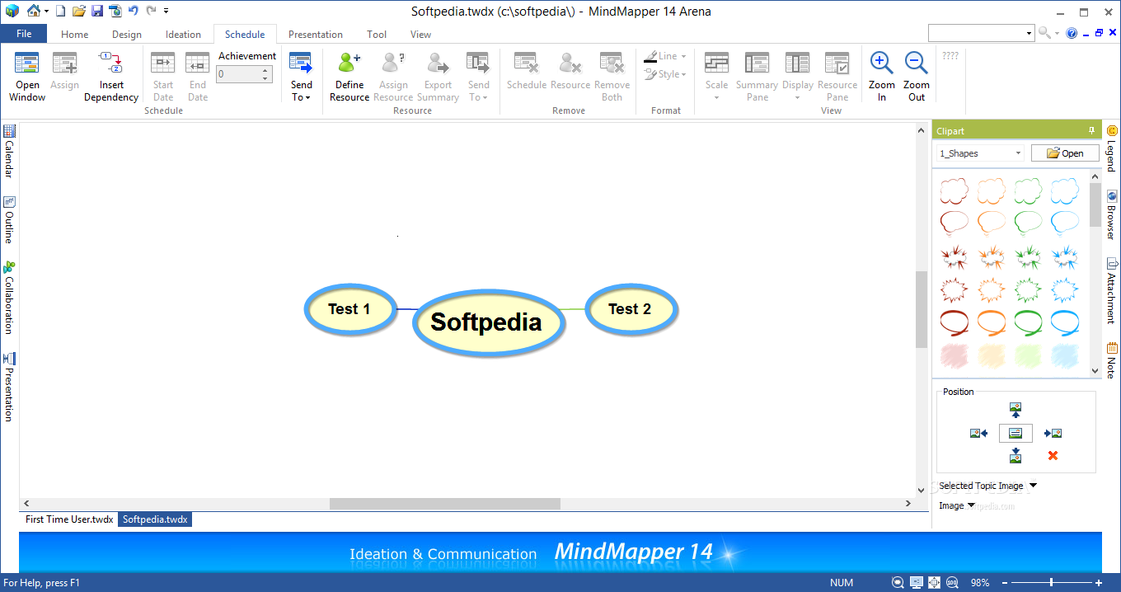Click the fit-to-screen icon in status bar
This screenshot has height=592, width=1121.
point(935,583)
